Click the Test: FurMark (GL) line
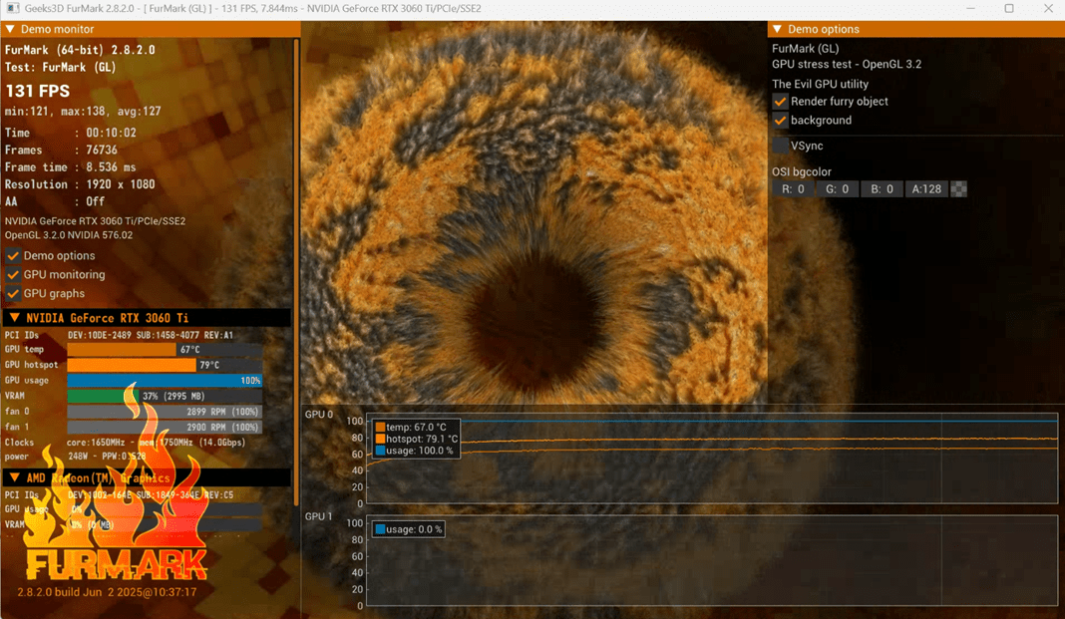The image size is (1065, 619). coord(61,67)
